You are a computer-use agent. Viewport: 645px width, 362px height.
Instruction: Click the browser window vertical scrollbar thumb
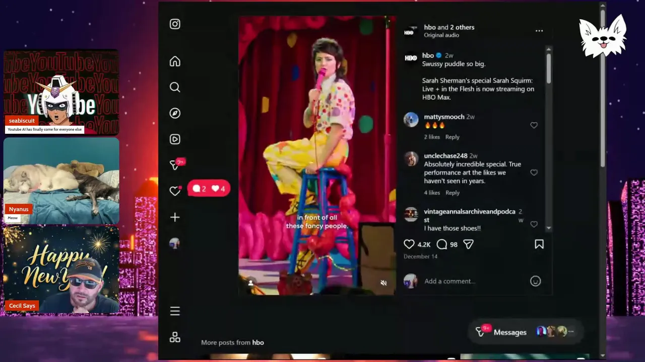tap(603, 88)
